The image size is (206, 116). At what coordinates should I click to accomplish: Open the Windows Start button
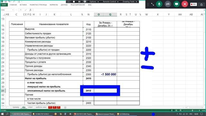coord(2,114)
